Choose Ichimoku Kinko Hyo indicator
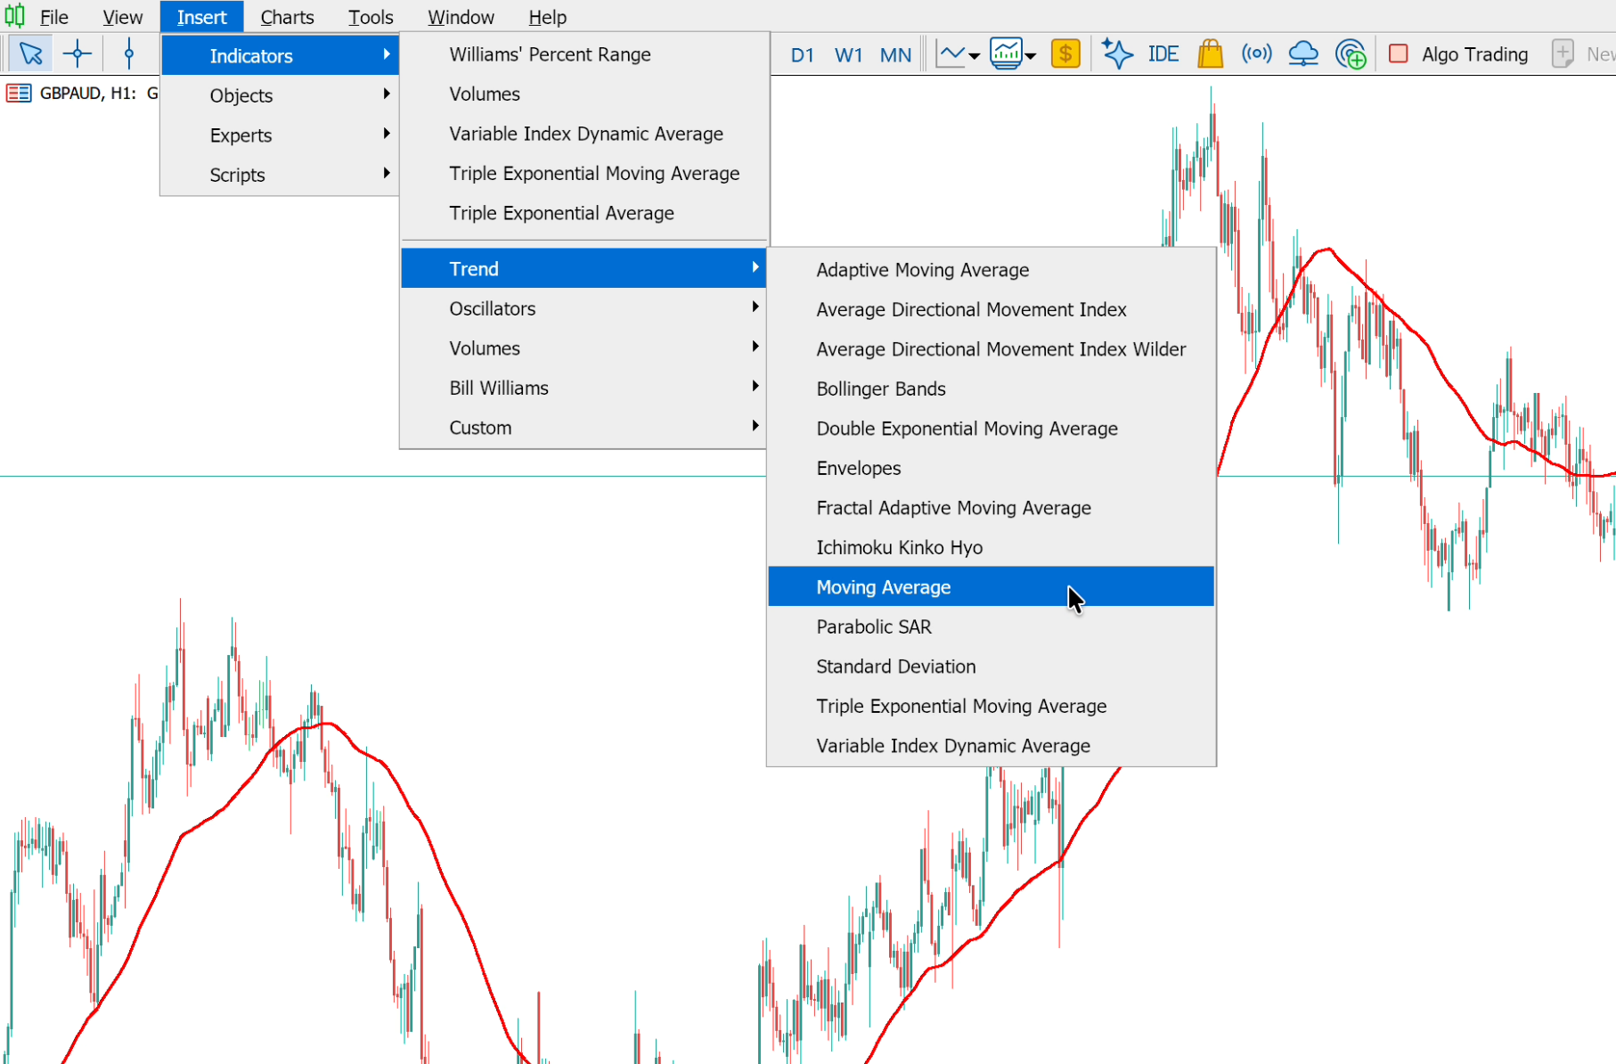 [x=991, y=547]
